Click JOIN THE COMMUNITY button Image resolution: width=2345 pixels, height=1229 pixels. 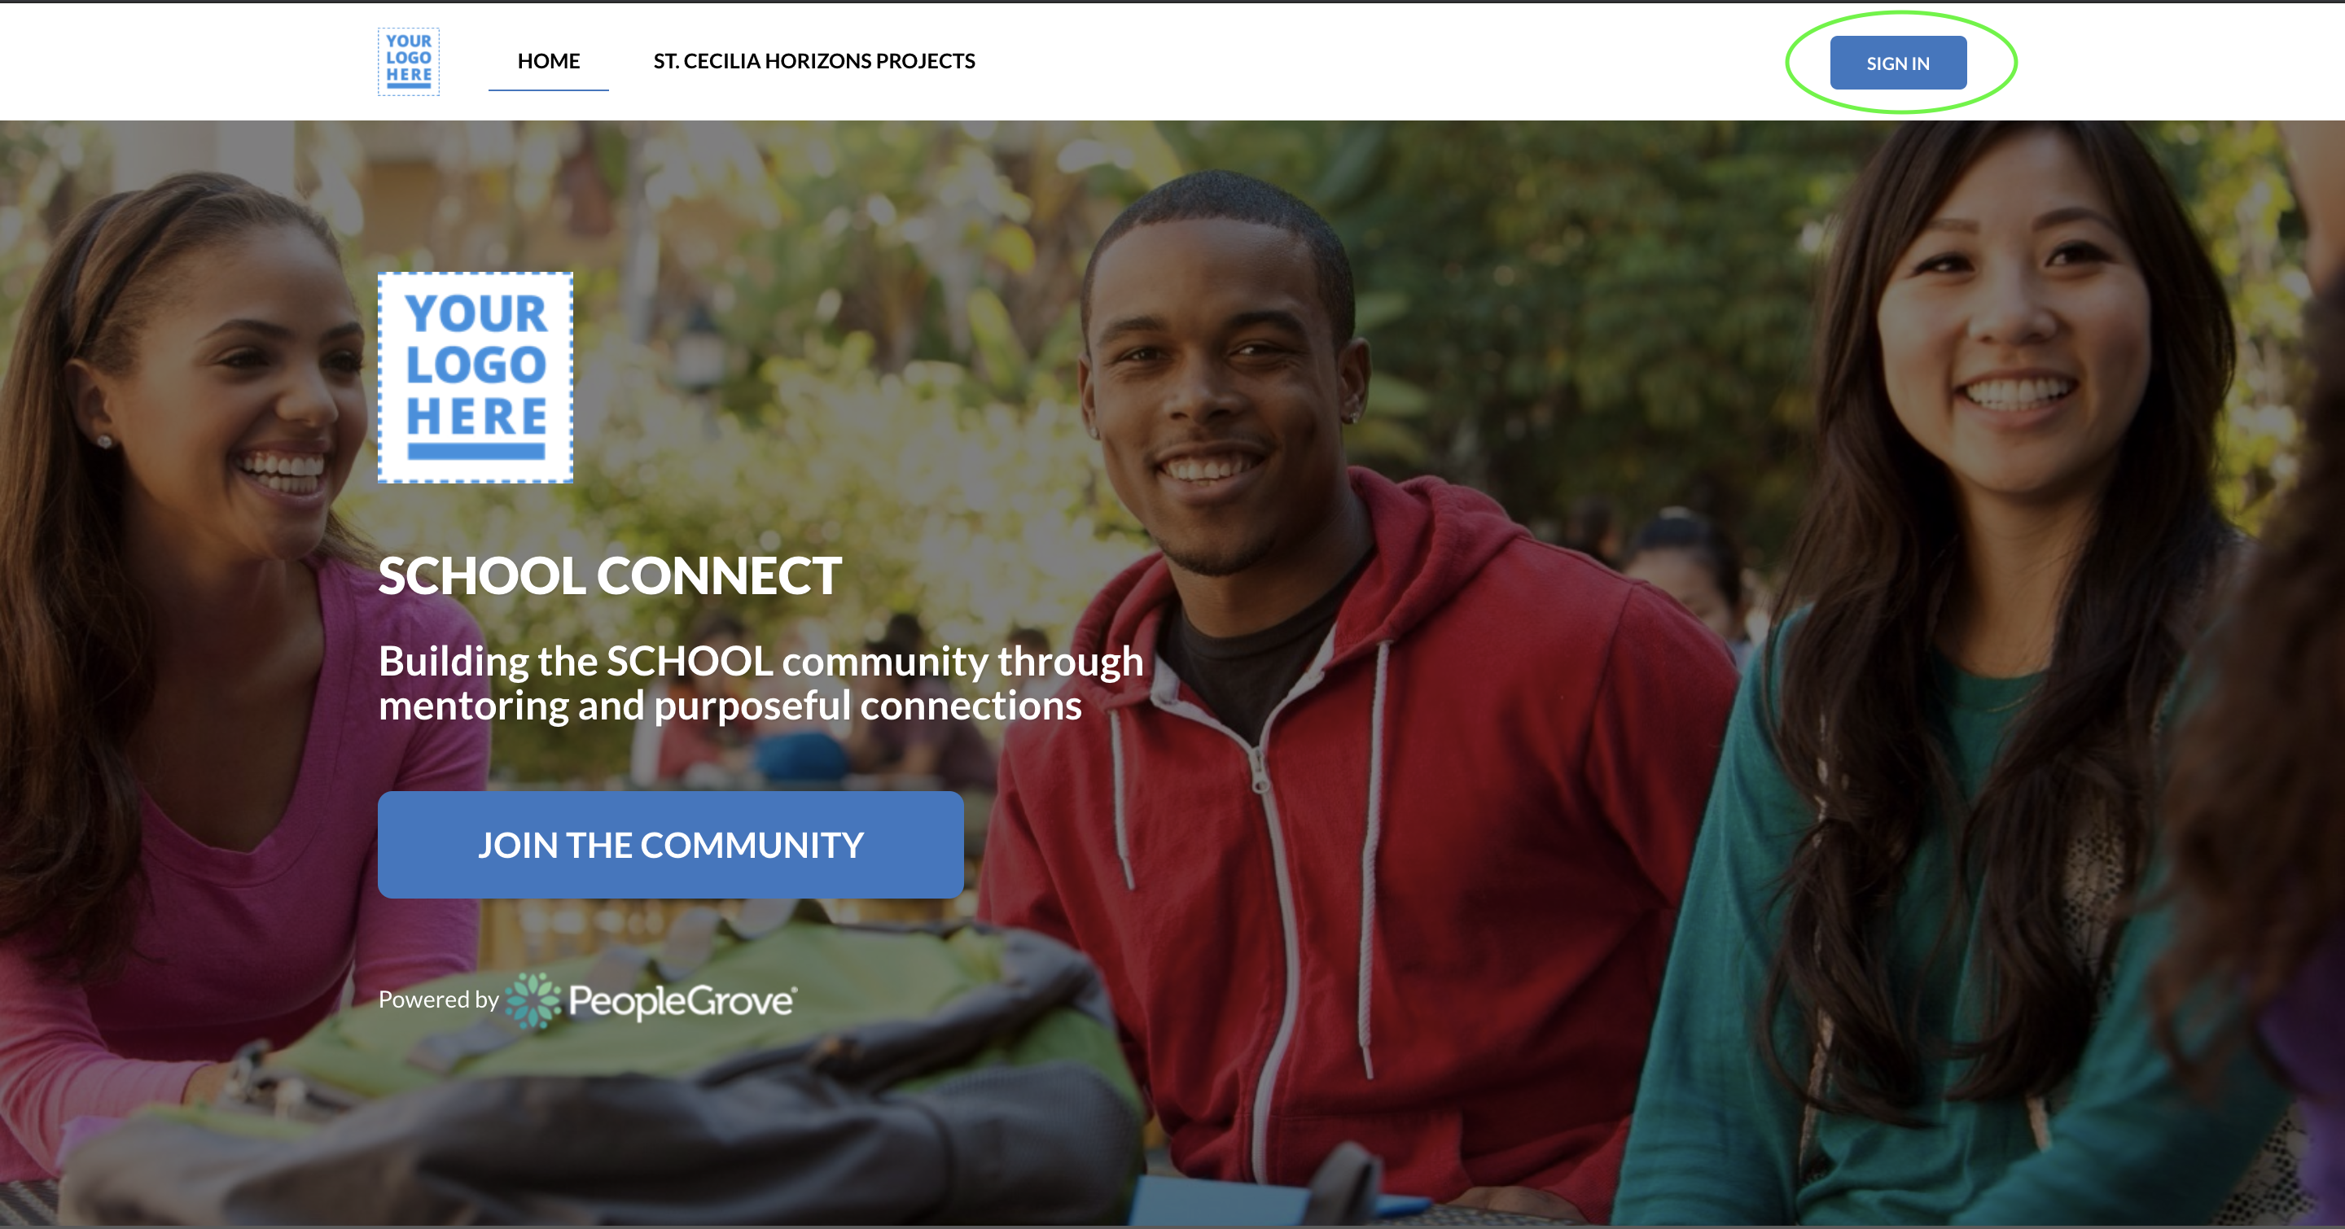671,844
